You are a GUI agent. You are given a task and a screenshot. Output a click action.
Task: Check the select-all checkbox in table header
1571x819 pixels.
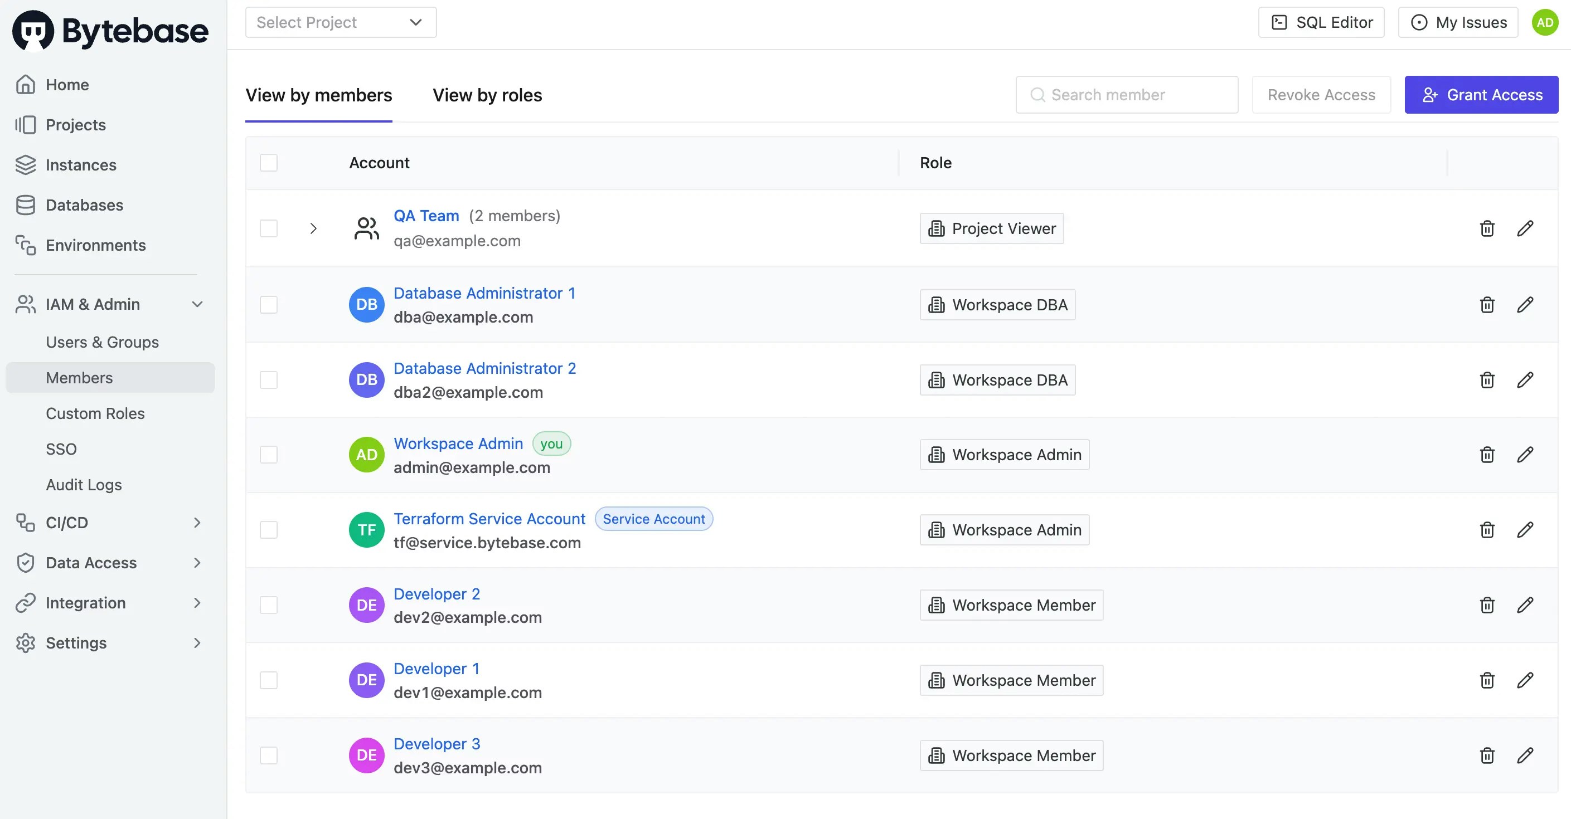coord(268,163)
